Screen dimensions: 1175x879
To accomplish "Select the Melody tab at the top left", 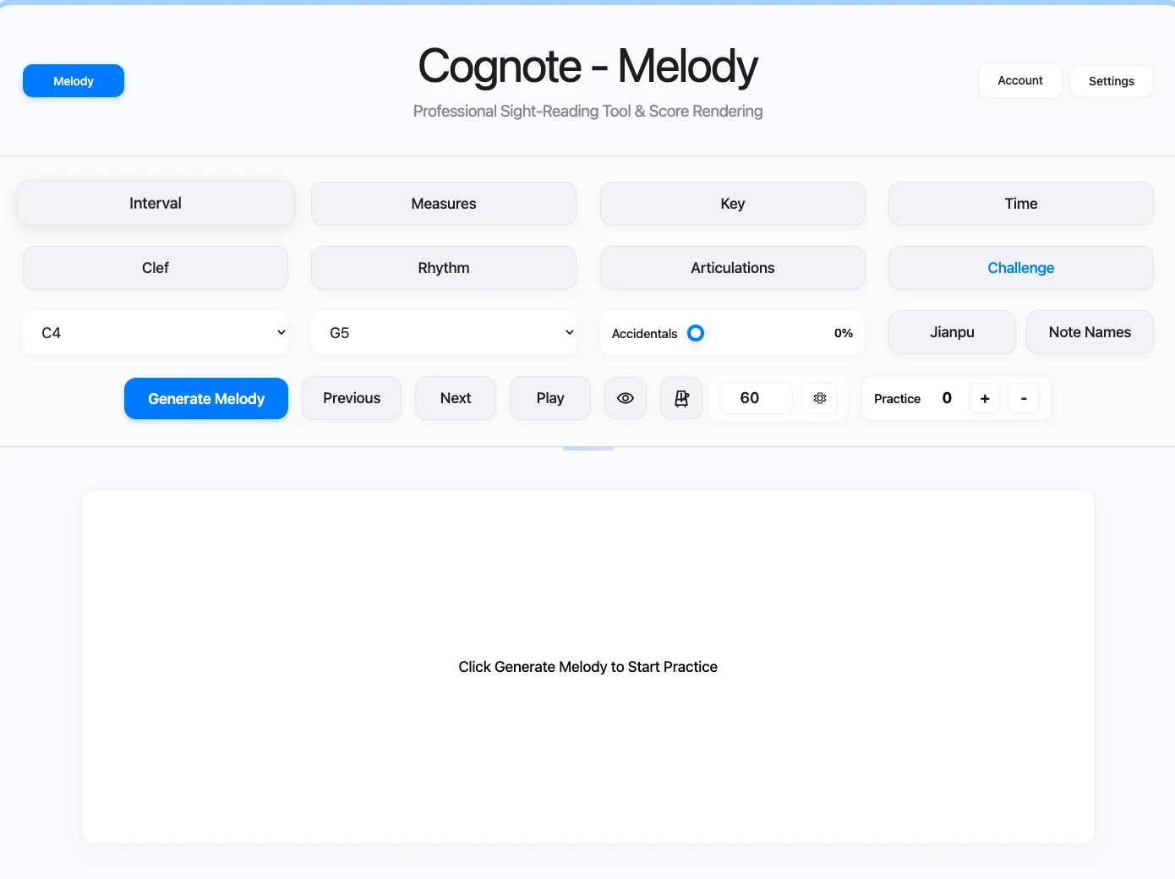I will click(x=74, y=81).
